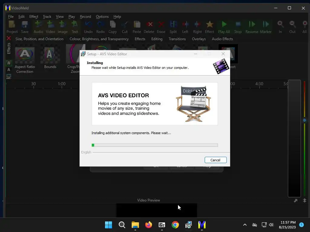Click the Delete toolbar icon

[149, 27]
